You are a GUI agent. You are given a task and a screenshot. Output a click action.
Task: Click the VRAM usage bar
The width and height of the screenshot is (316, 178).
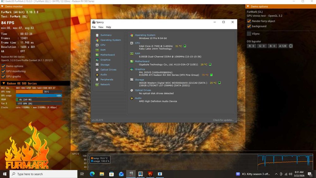(x=39, y=100)
